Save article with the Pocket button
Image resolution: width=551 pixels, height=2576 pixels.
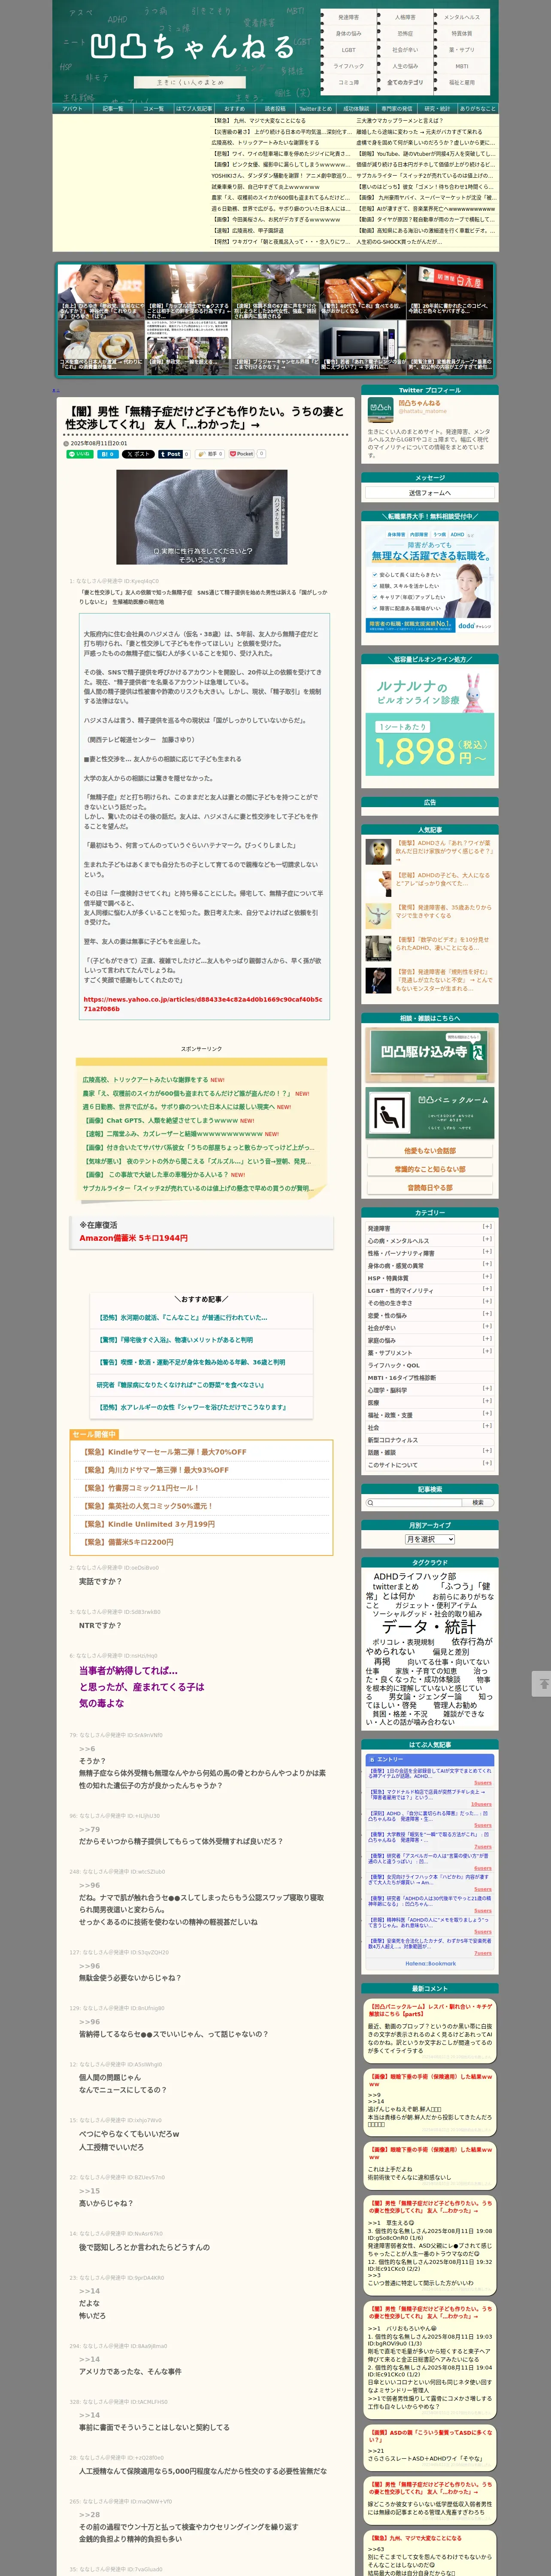click(242, 454)
